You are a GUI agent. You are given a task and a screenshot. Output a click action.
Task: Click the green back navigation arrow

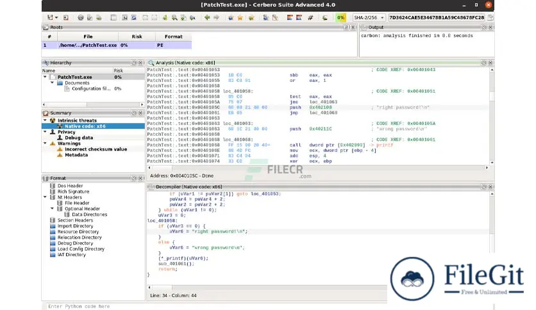(207, 17)
